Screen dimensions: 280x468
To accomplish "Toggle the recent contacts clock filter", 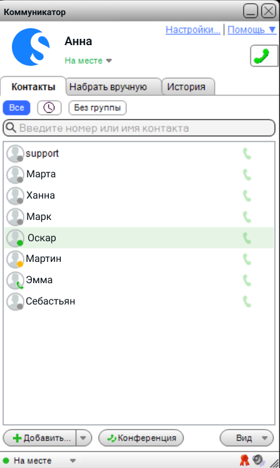I will (x=49, y=108).
